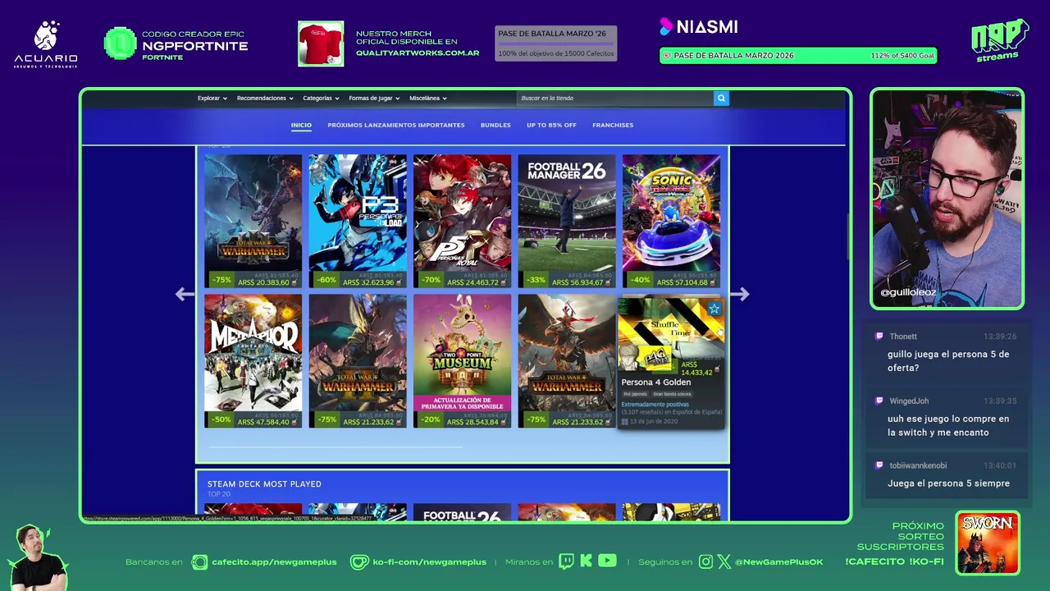Open the UP TO 85% OFF tab
The image size is (1050, 591).
click(x=551, y=126)
